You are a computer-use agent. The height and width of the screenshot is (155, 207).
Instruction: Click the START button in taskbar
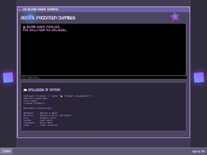[7, 151]
